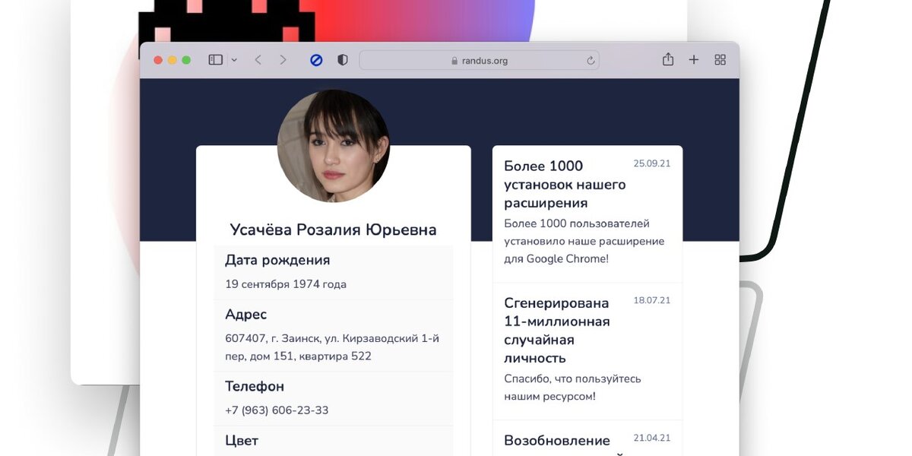Open the news item Возобновление
Viewport: 912px width, 456px height.
pyautogui.click(x=587, y=439)
